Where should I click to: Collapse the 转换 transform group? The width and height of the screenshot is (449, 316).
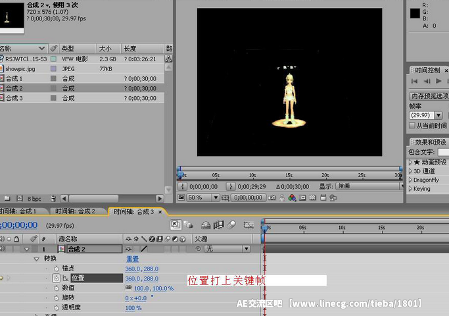point(36,259)
